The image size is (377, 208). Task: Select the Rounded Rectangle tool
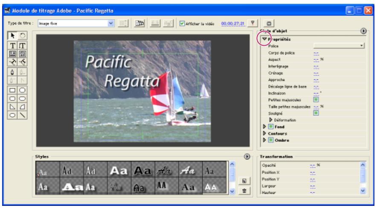point(22,99)
